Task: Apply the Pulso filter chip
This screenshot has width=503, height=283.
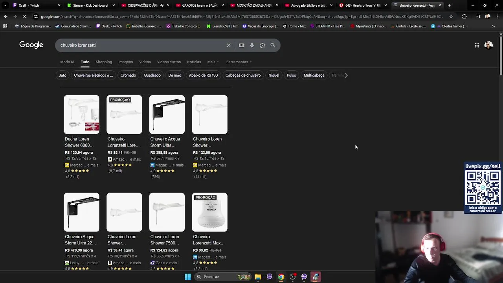Action: (291, 75)
